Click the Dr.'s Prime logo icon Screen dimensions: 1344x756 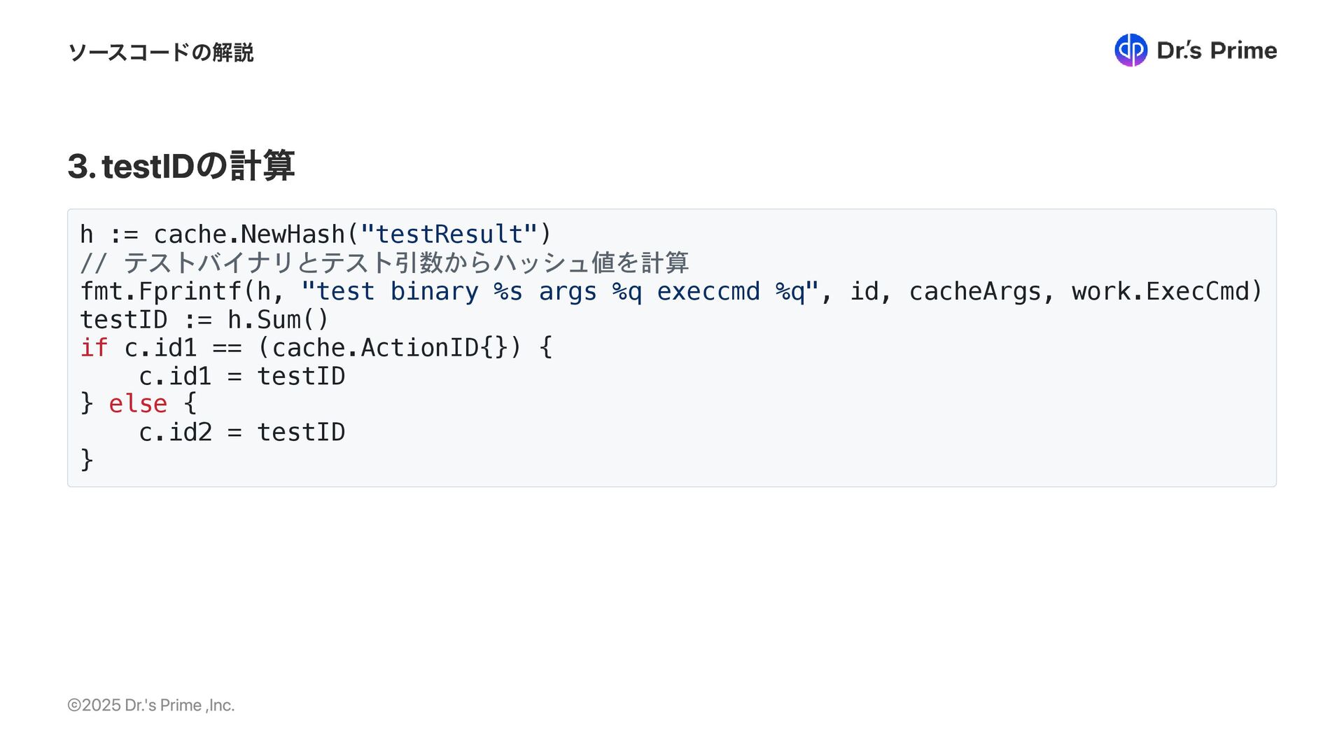(1130, 50)
